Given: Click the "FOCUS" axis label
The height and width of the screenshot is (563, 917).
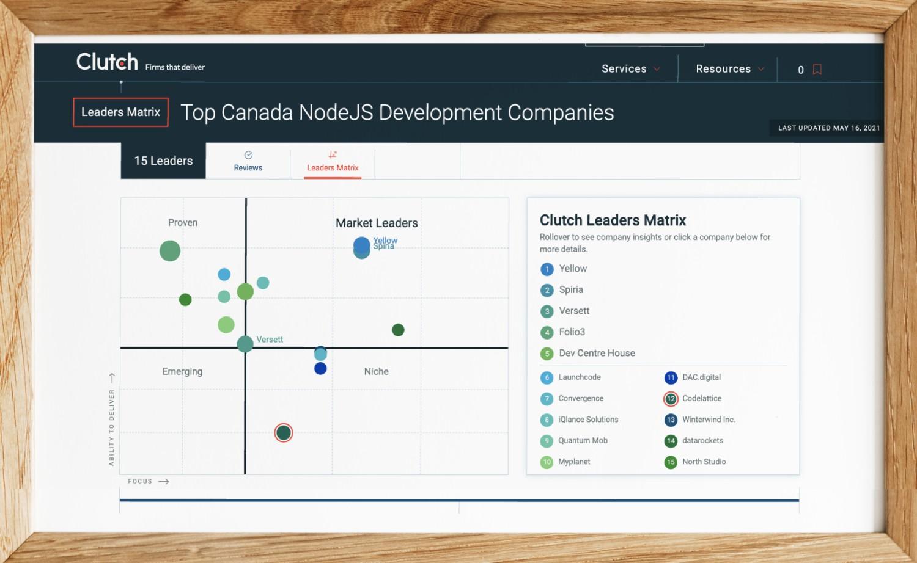Looking at the screenshot, I should click(140, 482).
